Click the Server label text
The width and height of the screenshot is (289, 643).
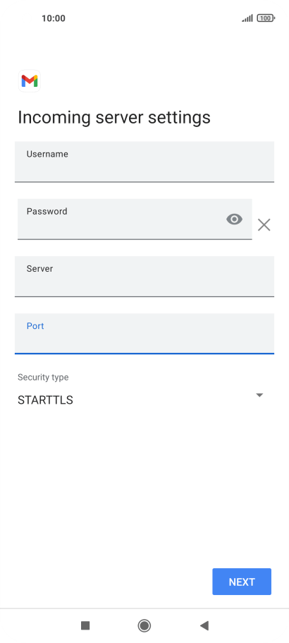coord(39,269)
